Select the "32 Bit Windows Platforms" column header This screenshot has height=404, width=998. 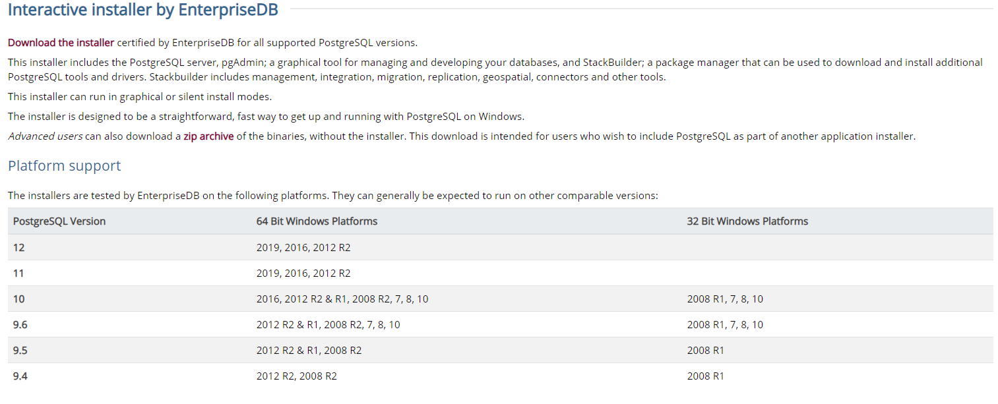[747, 221]
